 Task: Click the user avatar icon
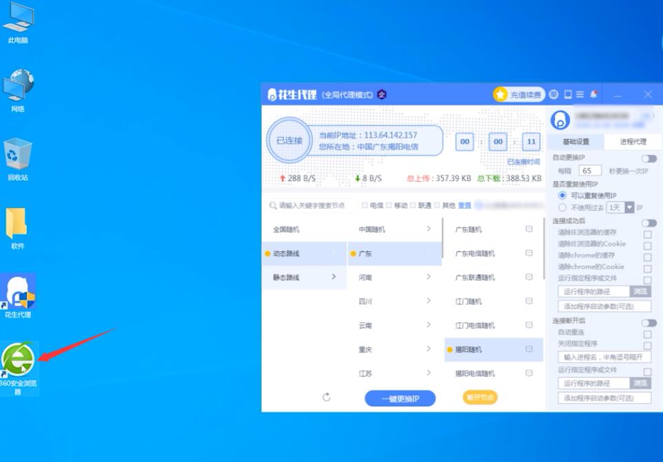[560, 120]
